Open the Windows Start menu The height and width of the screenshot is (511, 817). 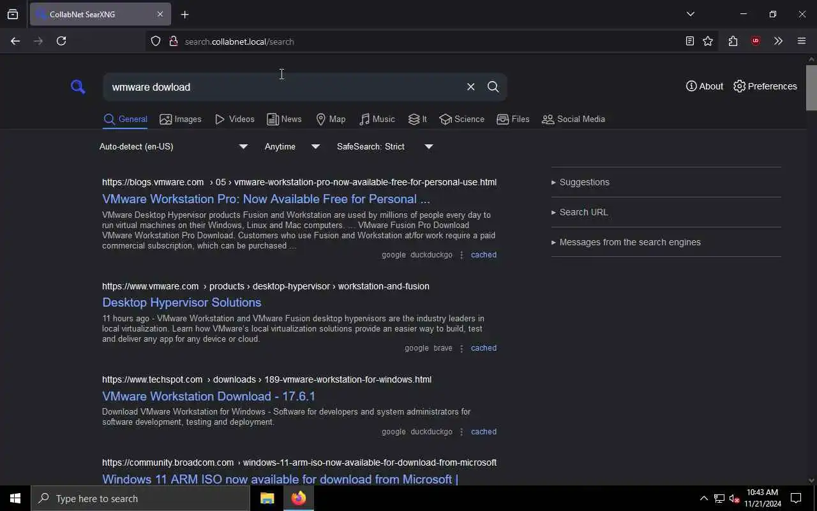[15, 498]
